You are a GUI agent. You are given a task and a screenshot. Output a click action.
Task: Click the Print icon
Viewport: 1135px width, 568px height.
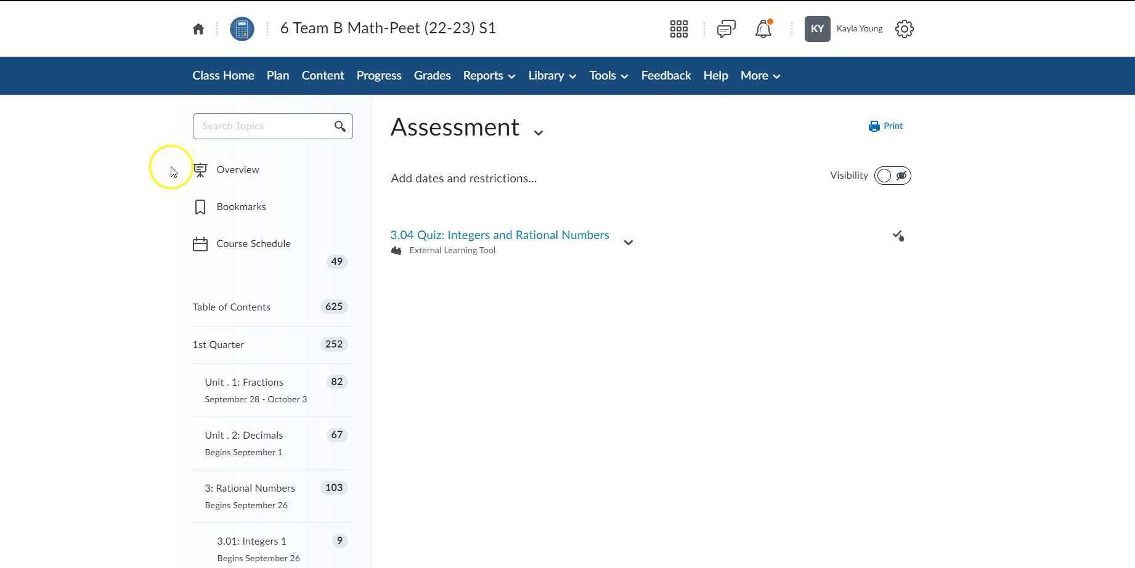pyautogui.click(x=875, y=126)
